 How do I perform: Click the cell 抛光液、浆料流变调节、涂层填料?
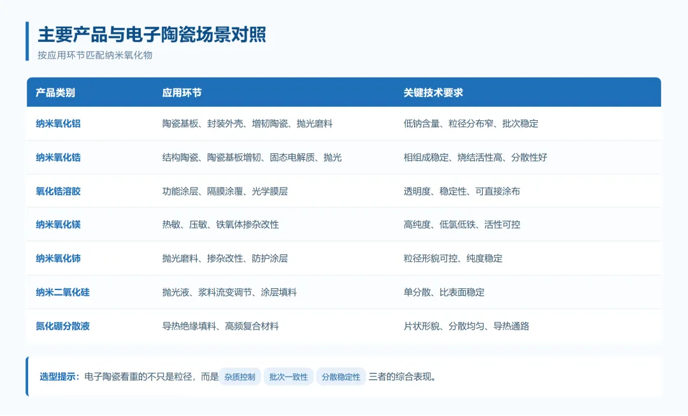click(x=229, y=292)
